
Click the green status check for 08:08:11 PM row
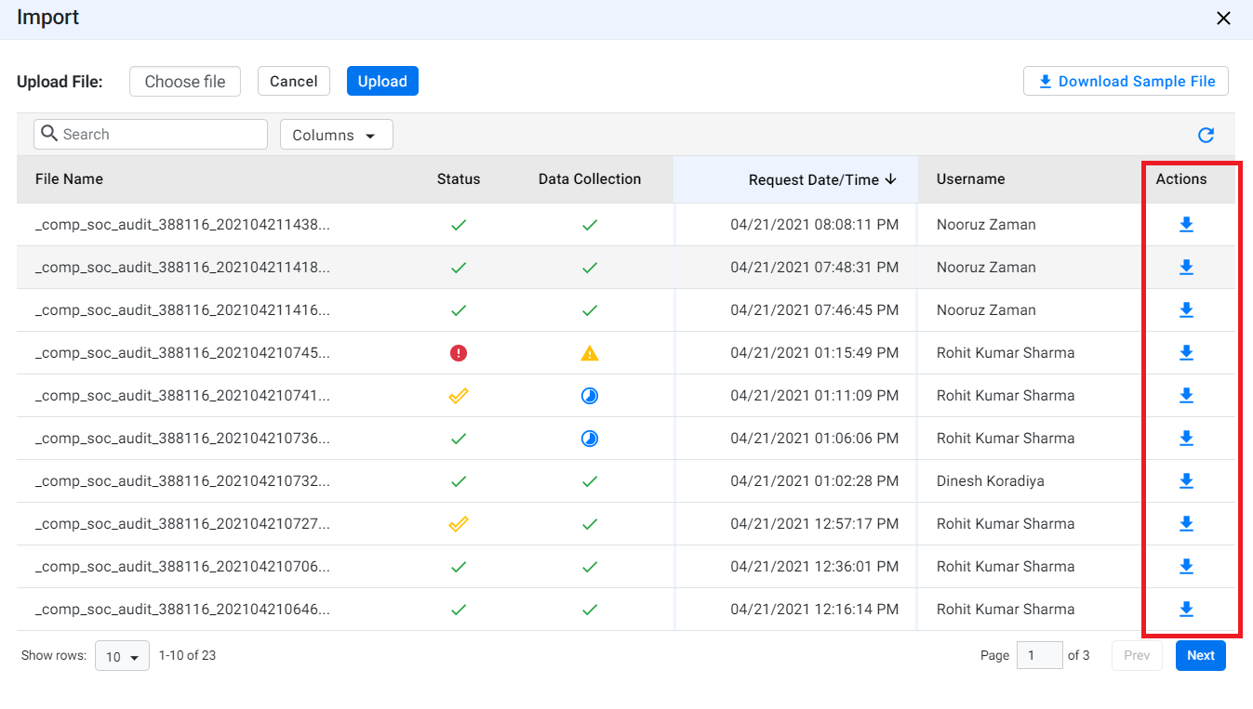459,225
